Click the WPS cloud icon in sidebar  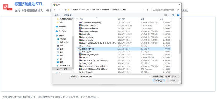[56, 27]
